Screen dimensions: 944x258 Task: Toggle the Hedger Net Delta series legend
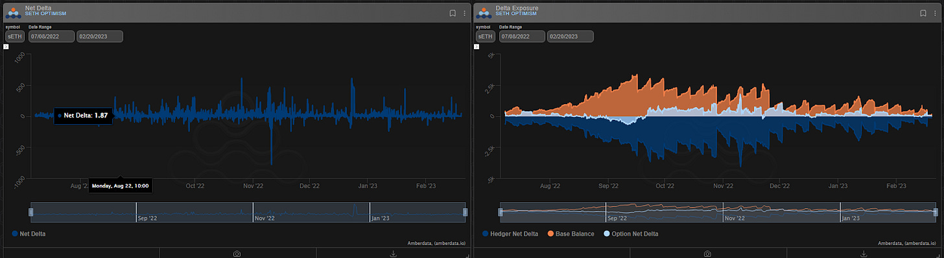point(510,233)
